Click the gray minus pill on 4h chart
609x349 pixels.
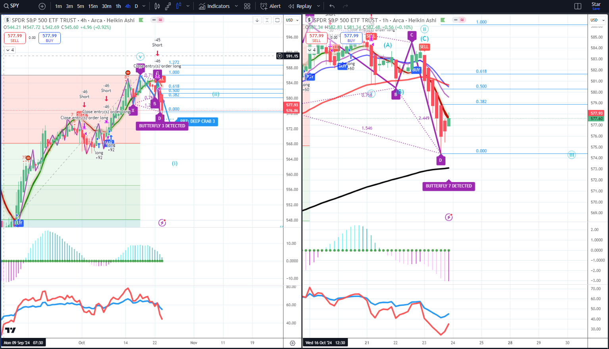pos(154,20)
